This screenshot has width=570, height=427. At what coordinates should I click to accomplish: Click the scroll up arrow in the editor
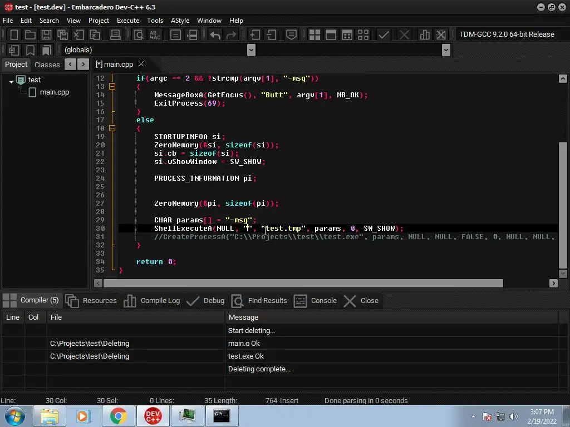[x=563, y=78]
